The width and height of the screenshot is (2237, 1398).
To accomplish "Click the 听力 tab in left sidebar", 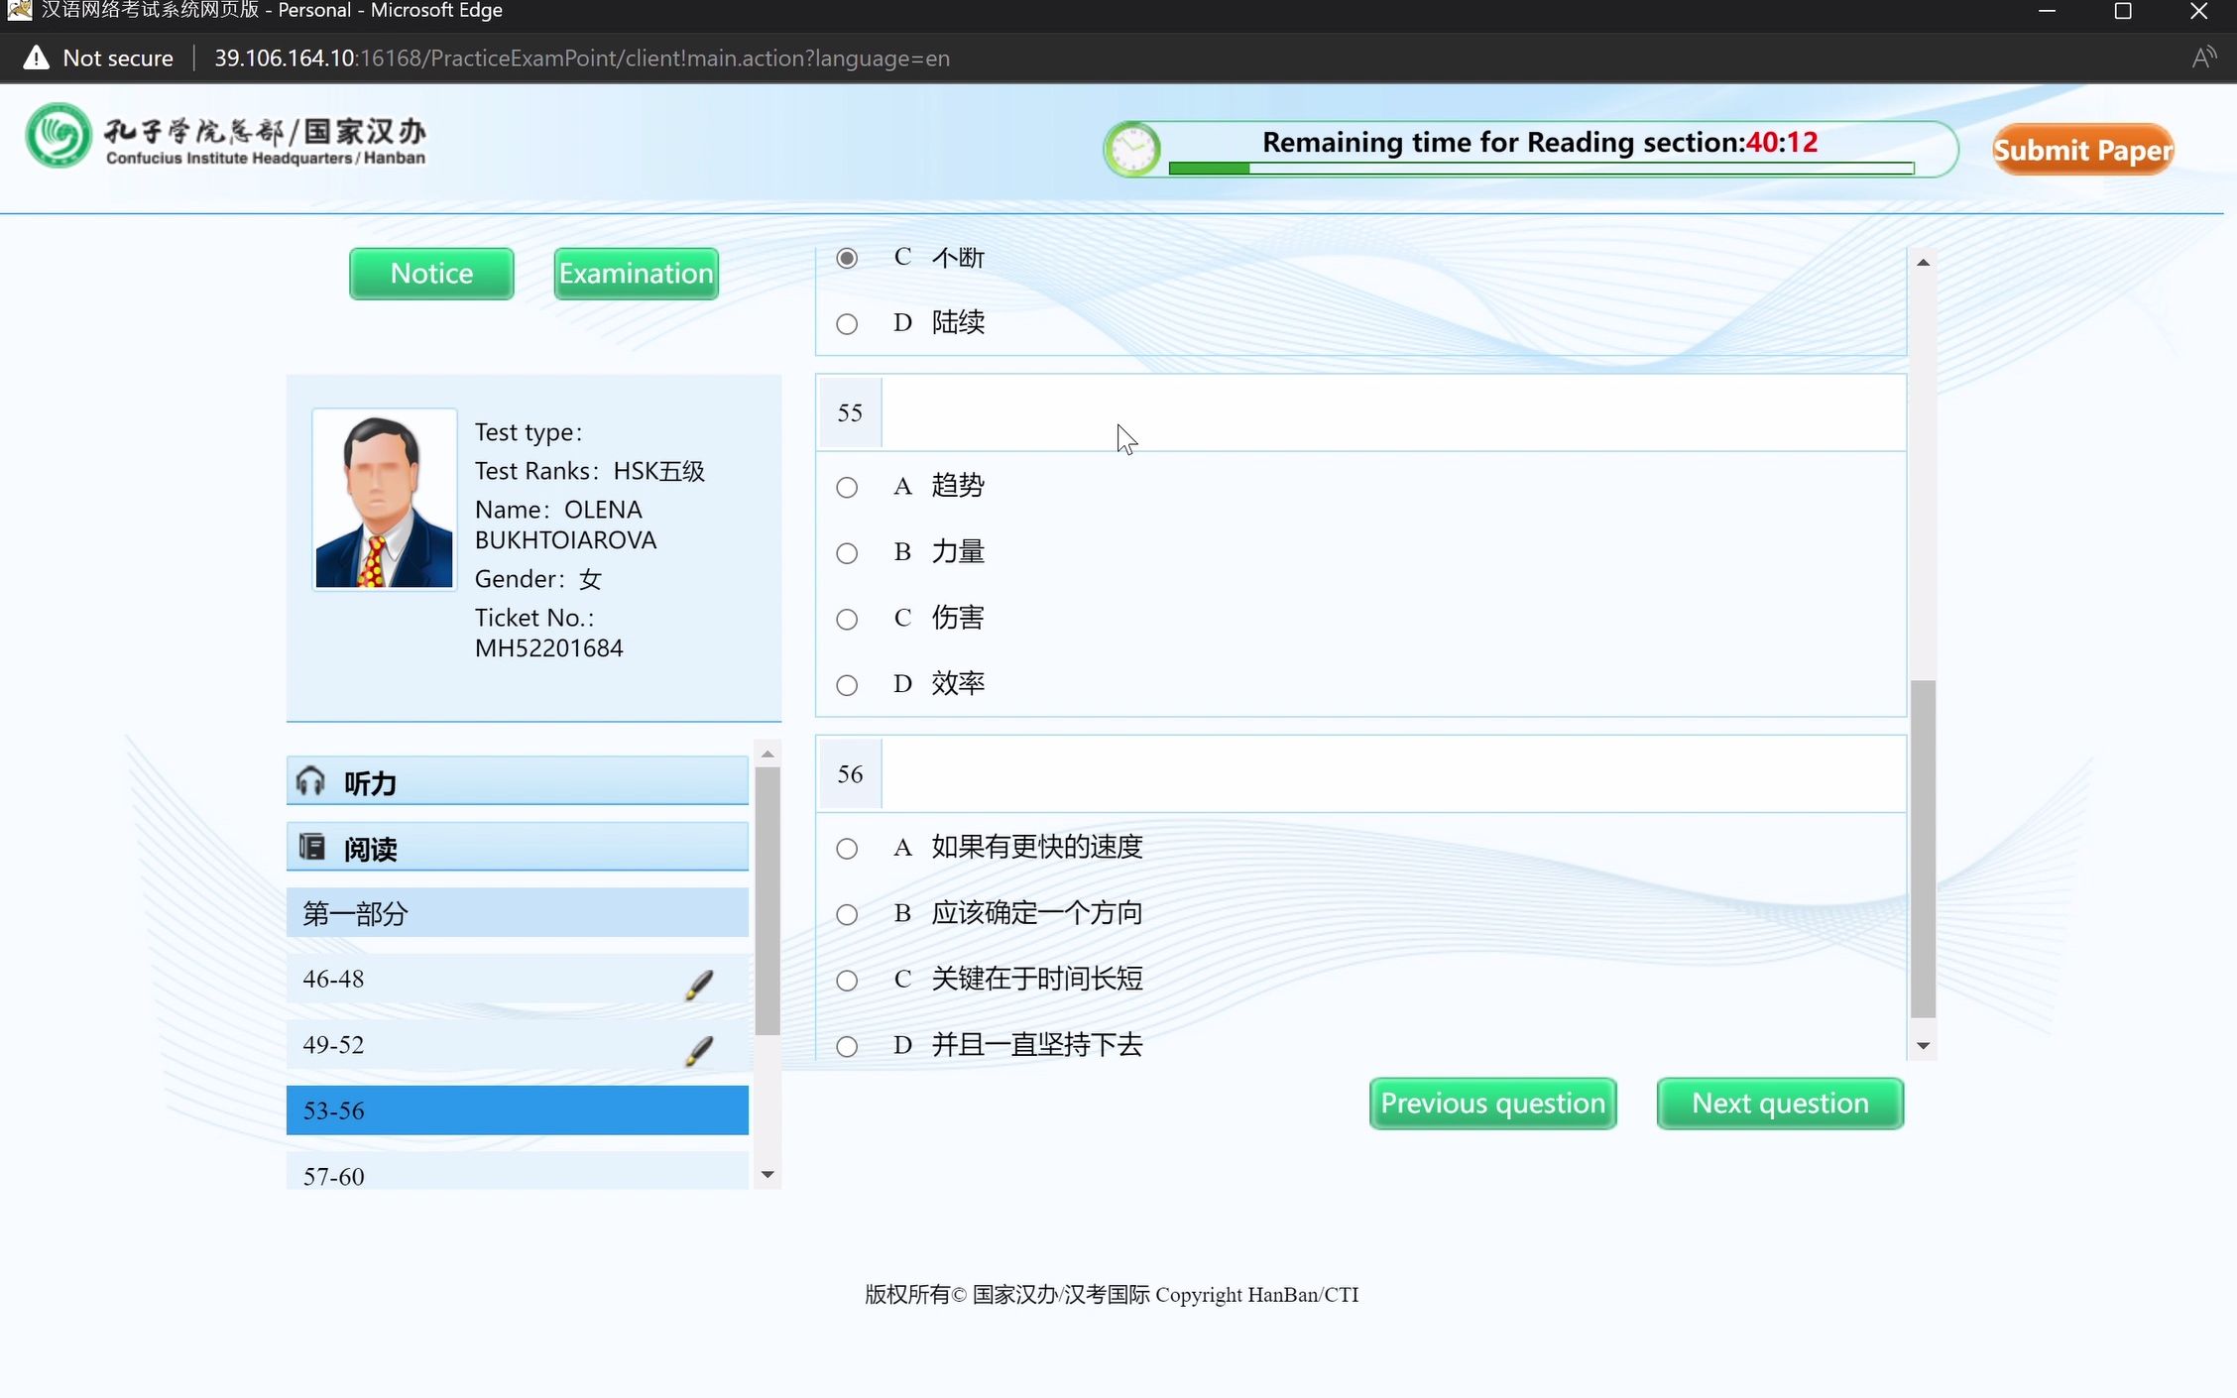I will tap(517, 781).
